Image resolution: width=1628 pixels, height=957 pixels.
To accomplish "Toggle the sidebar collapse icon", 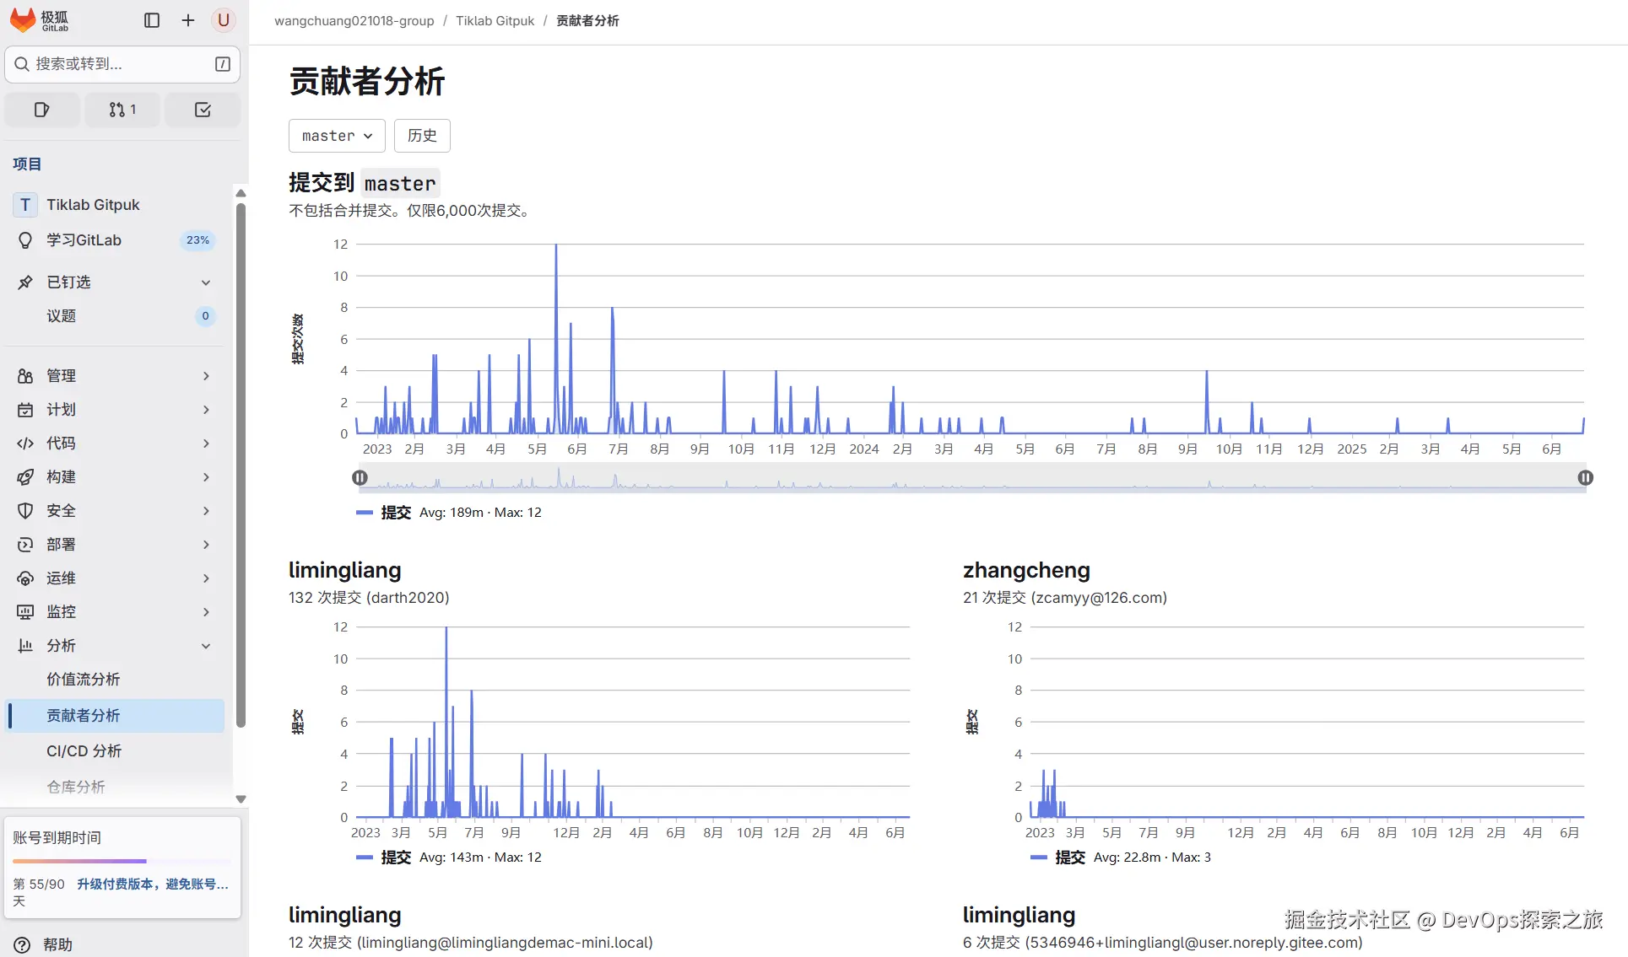I will click(152, 20).
